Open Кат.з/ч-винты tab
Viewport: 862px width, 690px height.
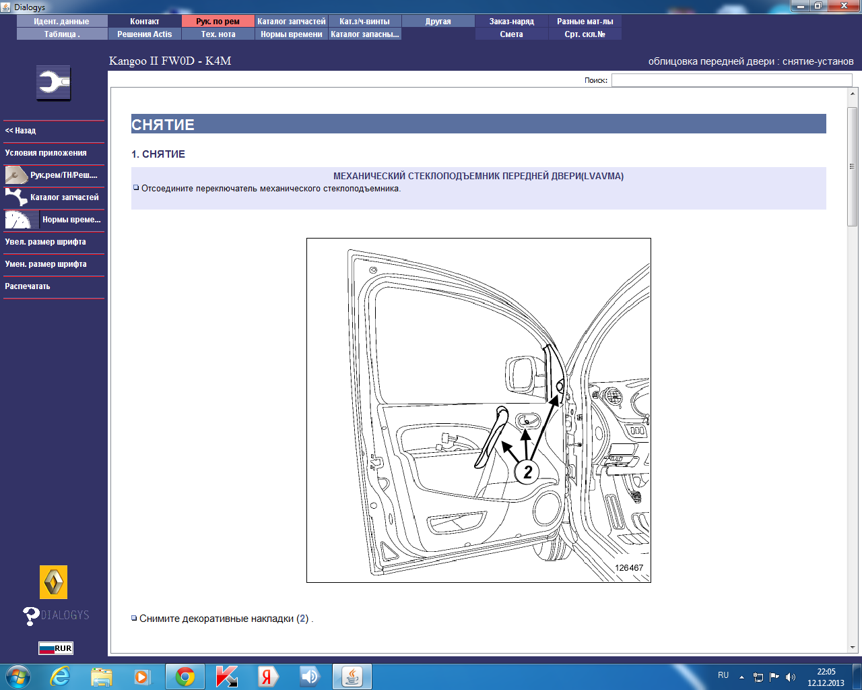pyautogui.click(x=365, y=22)
